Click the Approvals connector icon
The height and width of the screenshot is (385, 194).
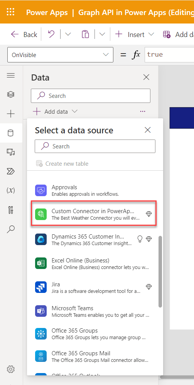click(x=41, y=190)
